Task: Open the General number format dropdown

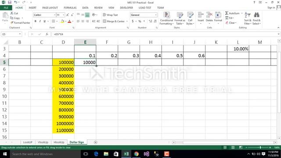Action: tap(156, 15)
